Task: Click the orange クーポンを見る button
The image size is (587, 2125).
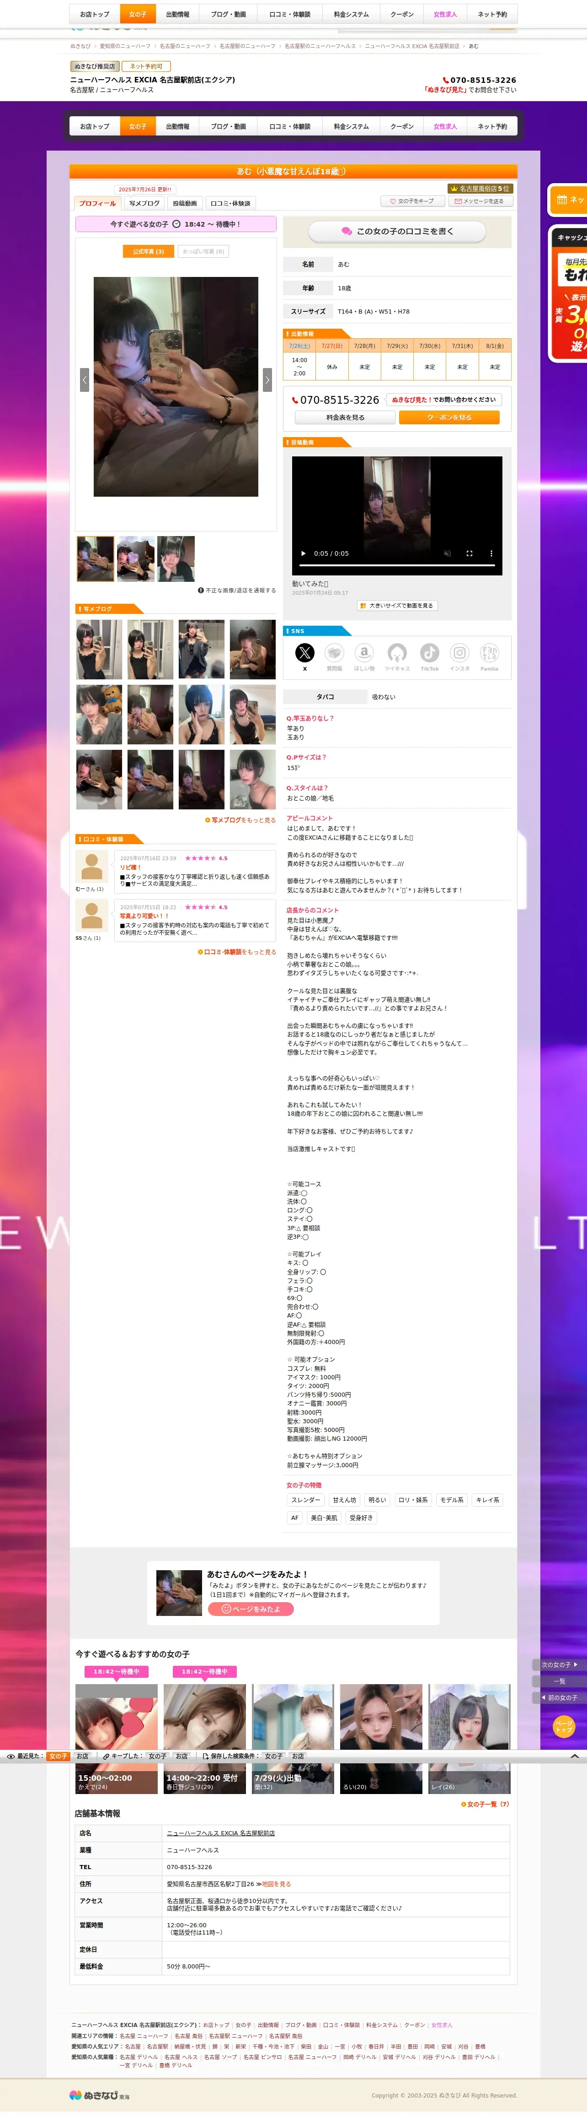Action: click(449, 417)
